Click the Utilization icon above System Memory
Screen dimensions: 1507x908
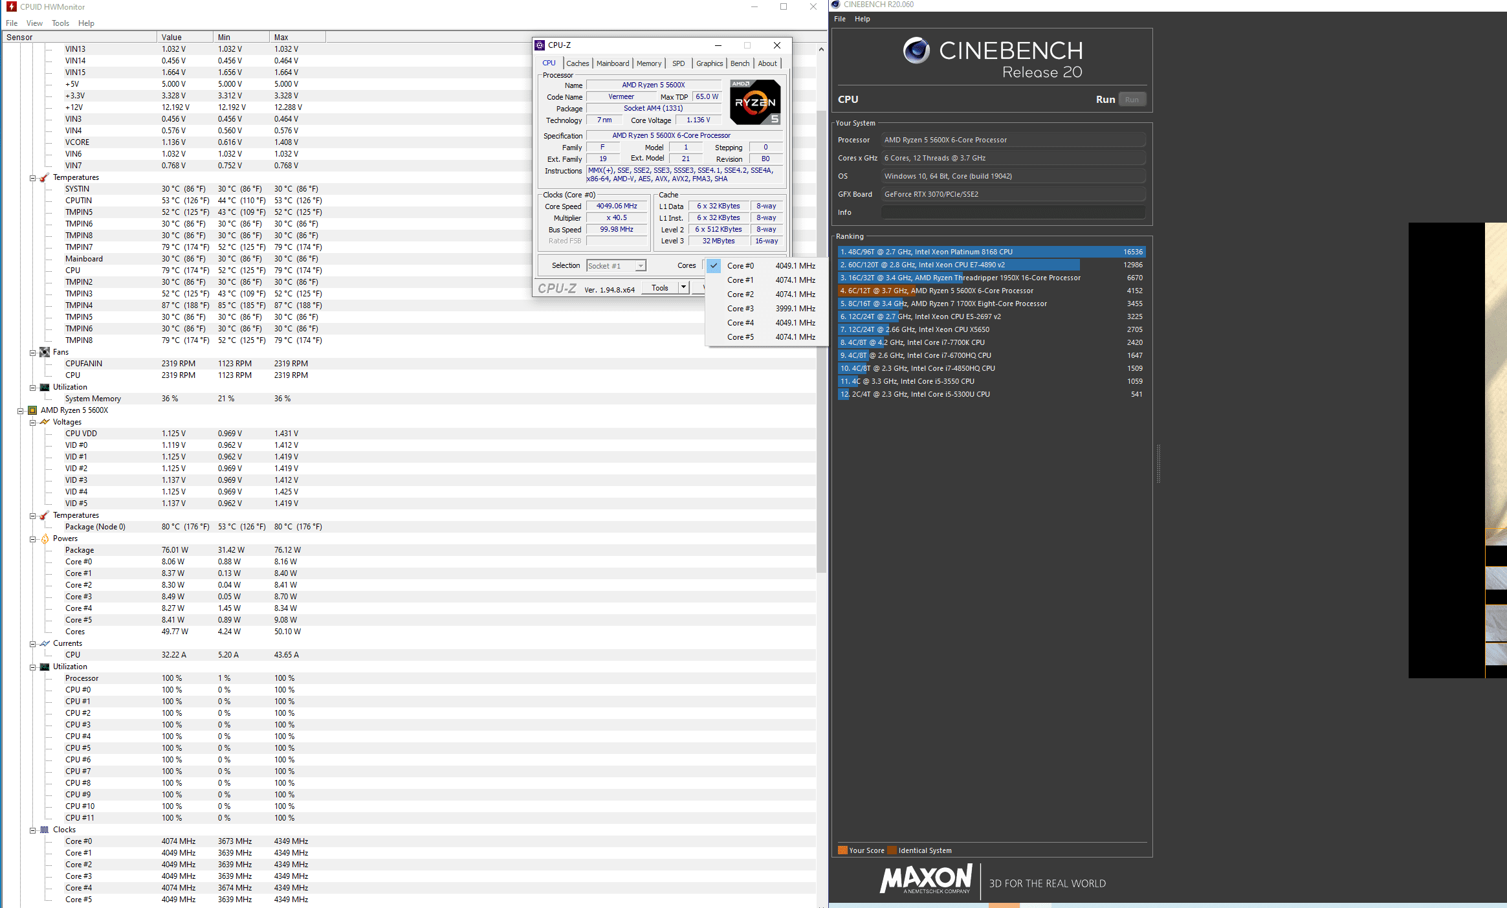pyautogui.click(x=45, y=387)
